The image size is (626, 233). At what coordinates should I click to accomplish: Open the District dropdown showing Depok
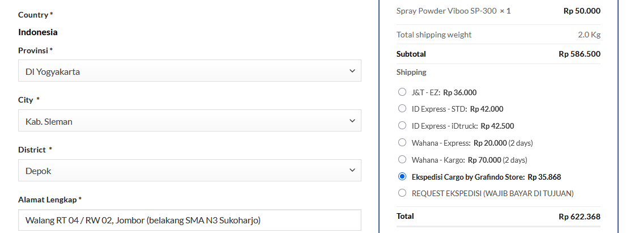pos(190,170)
